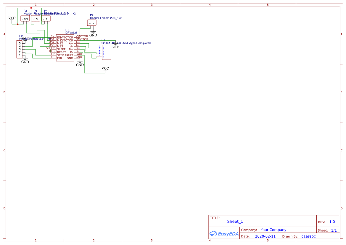Select the drawn-by name classoc

[x=308, y=236]
